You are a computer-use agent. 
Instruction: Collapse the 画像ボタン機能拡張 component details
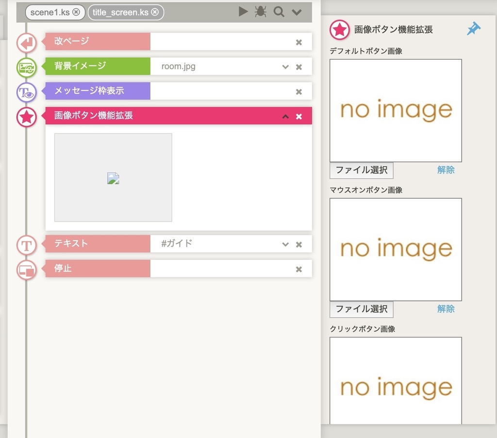tap(285, 116)
